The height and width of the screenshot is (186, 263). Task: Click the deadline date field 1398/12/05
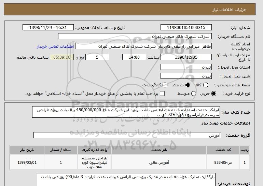point(186,57)
